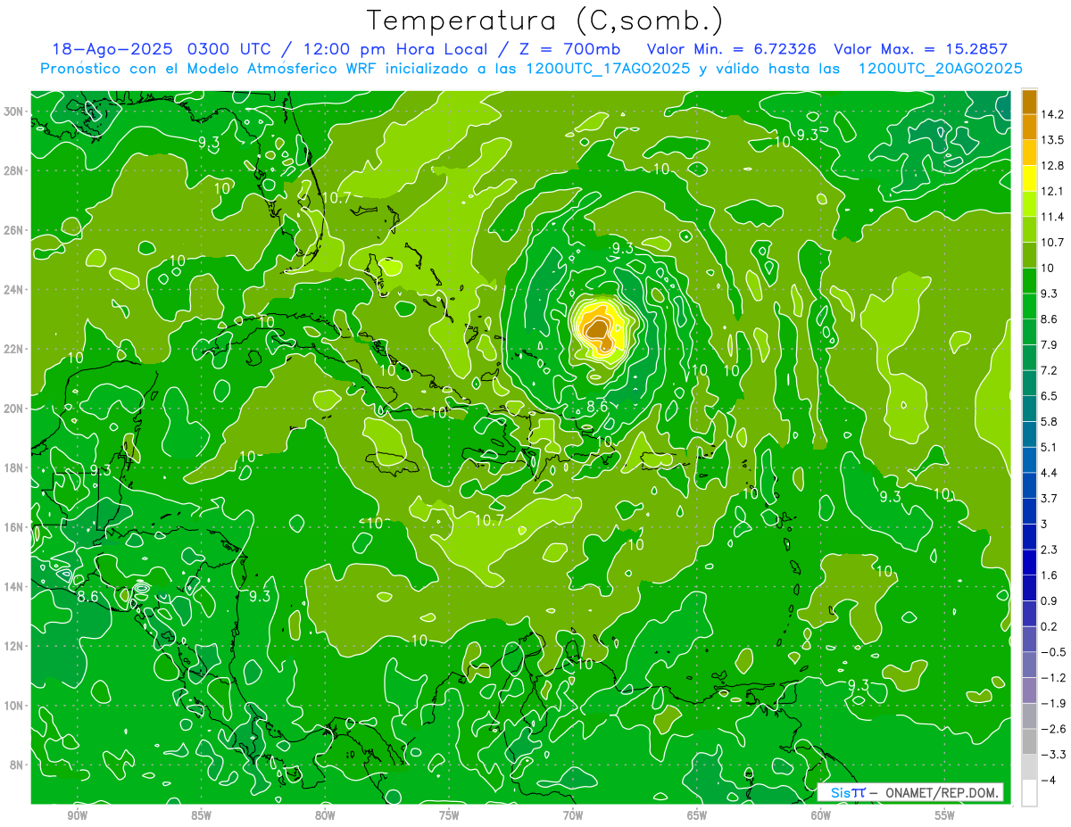Click the 3.7 colorbar value
1071x827 pixels.
[x=1050, y=498]
